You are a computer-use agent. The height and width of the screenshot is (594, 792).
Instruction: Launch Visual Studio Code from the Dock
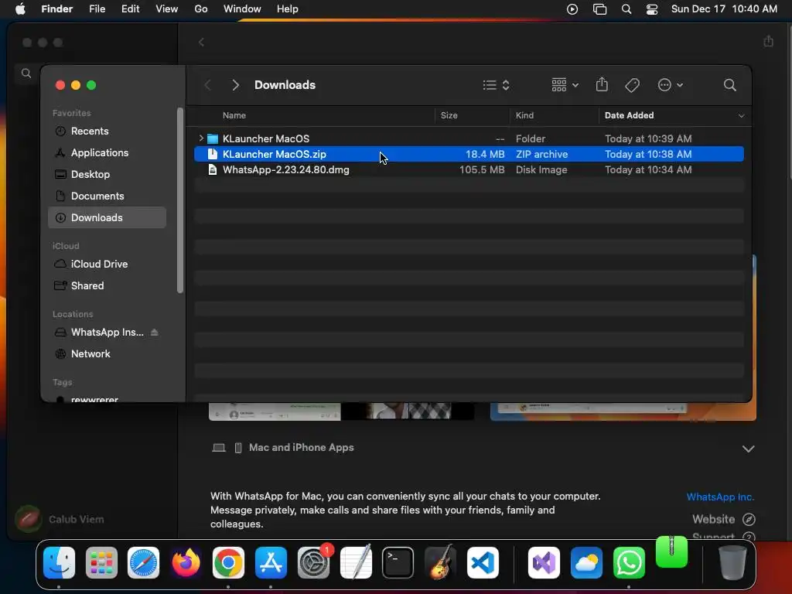tap(483, 563)
